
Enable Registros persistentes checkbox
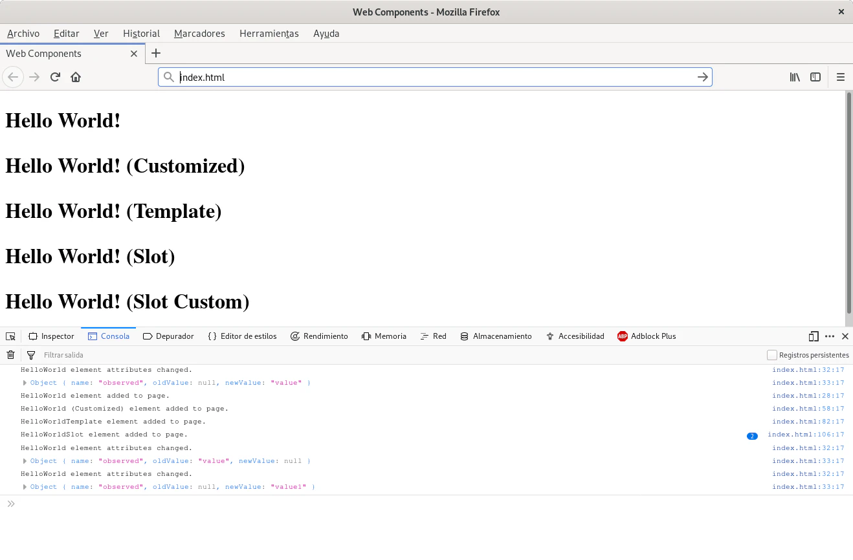click(771, 355)
